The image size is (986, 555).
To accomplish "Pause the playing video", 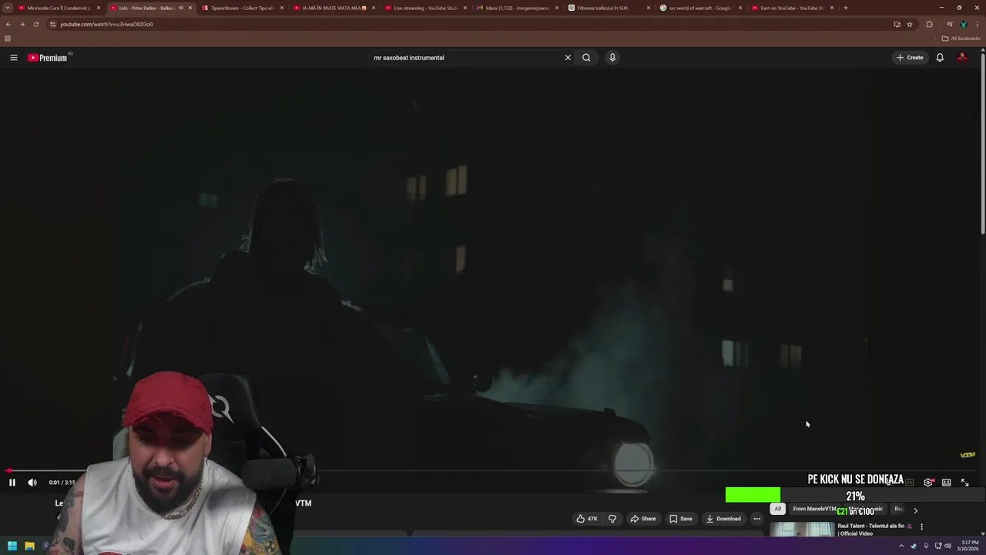I will pyautogui.click(x=12, y=483).
